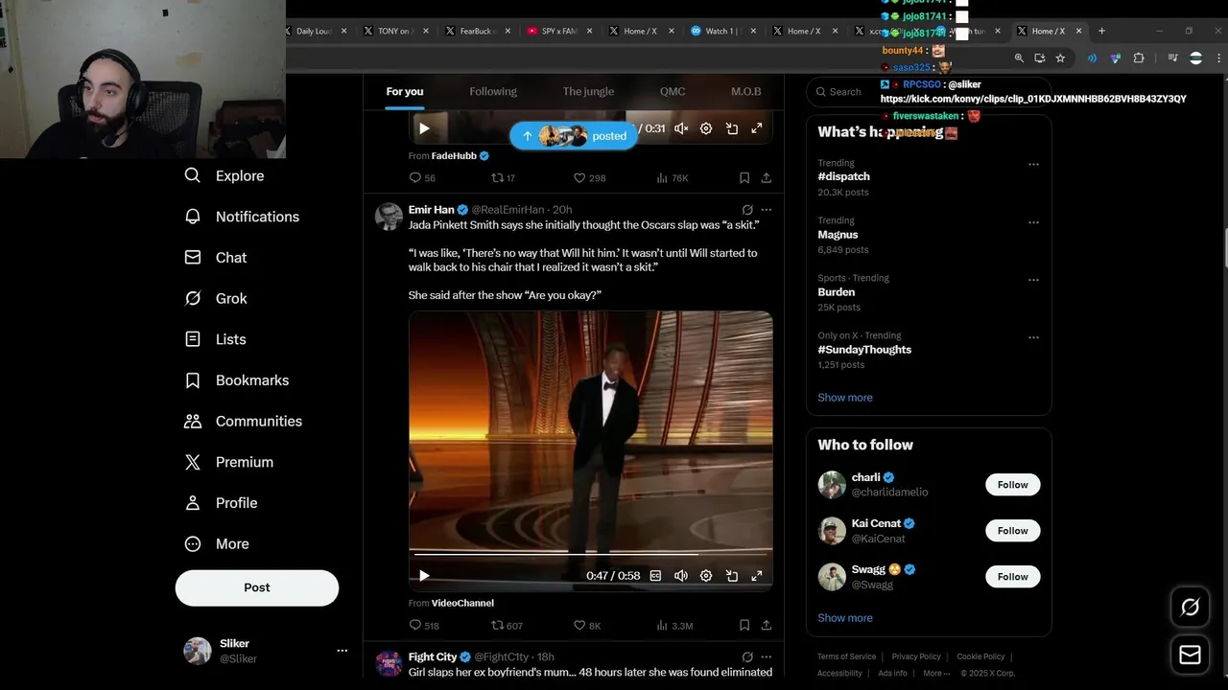Share the Emir Han post
1228x690 pixels.
click(x=767, y=626)
